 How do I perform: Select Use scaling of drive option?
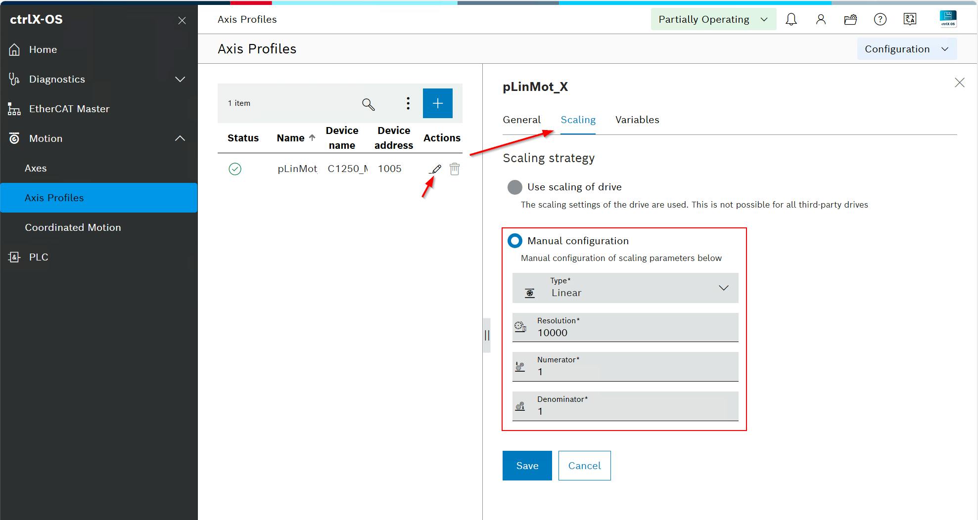click(515, 187)
